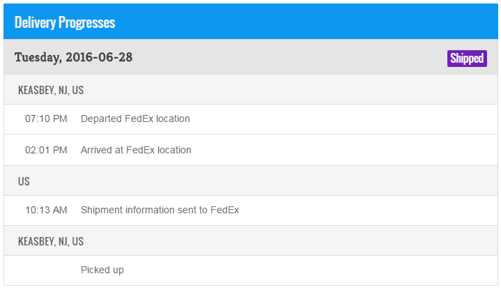The height and width of the screenshot is (290, 501).
Task: Select the Departed FedEx location entry
Action: (135, 119)
